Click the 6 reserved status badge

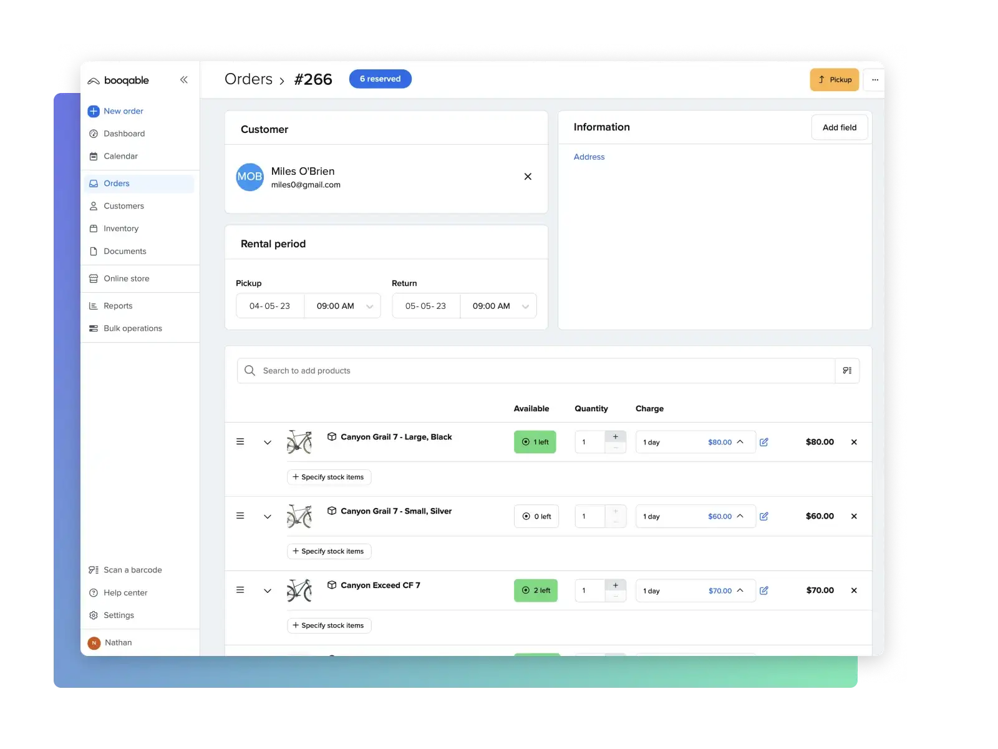click(380, 79)
